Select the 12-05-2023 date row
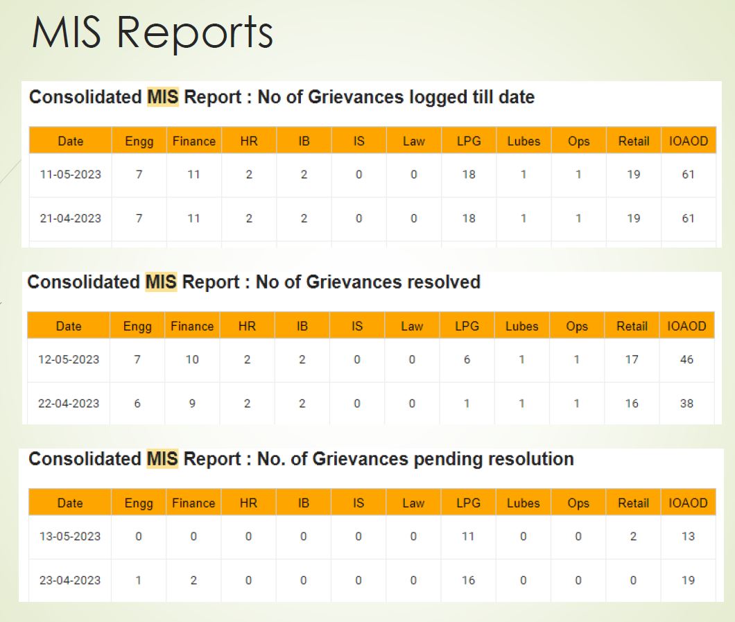Screen dimensions: 735x622 (x=69, y=360)
